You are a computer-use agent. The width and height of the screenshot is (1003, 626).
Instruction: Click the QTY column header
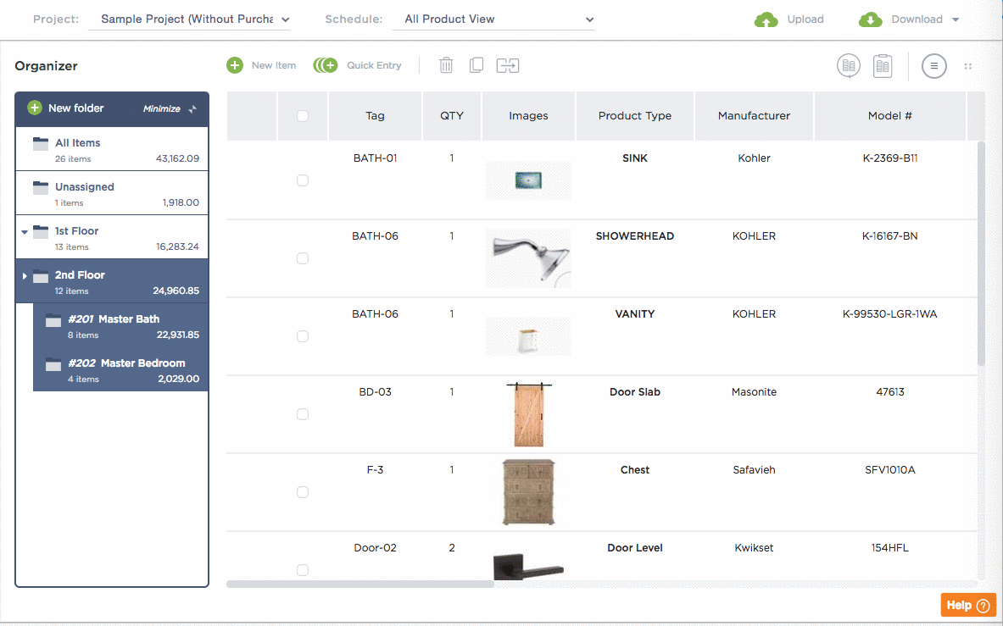[452, 115]
